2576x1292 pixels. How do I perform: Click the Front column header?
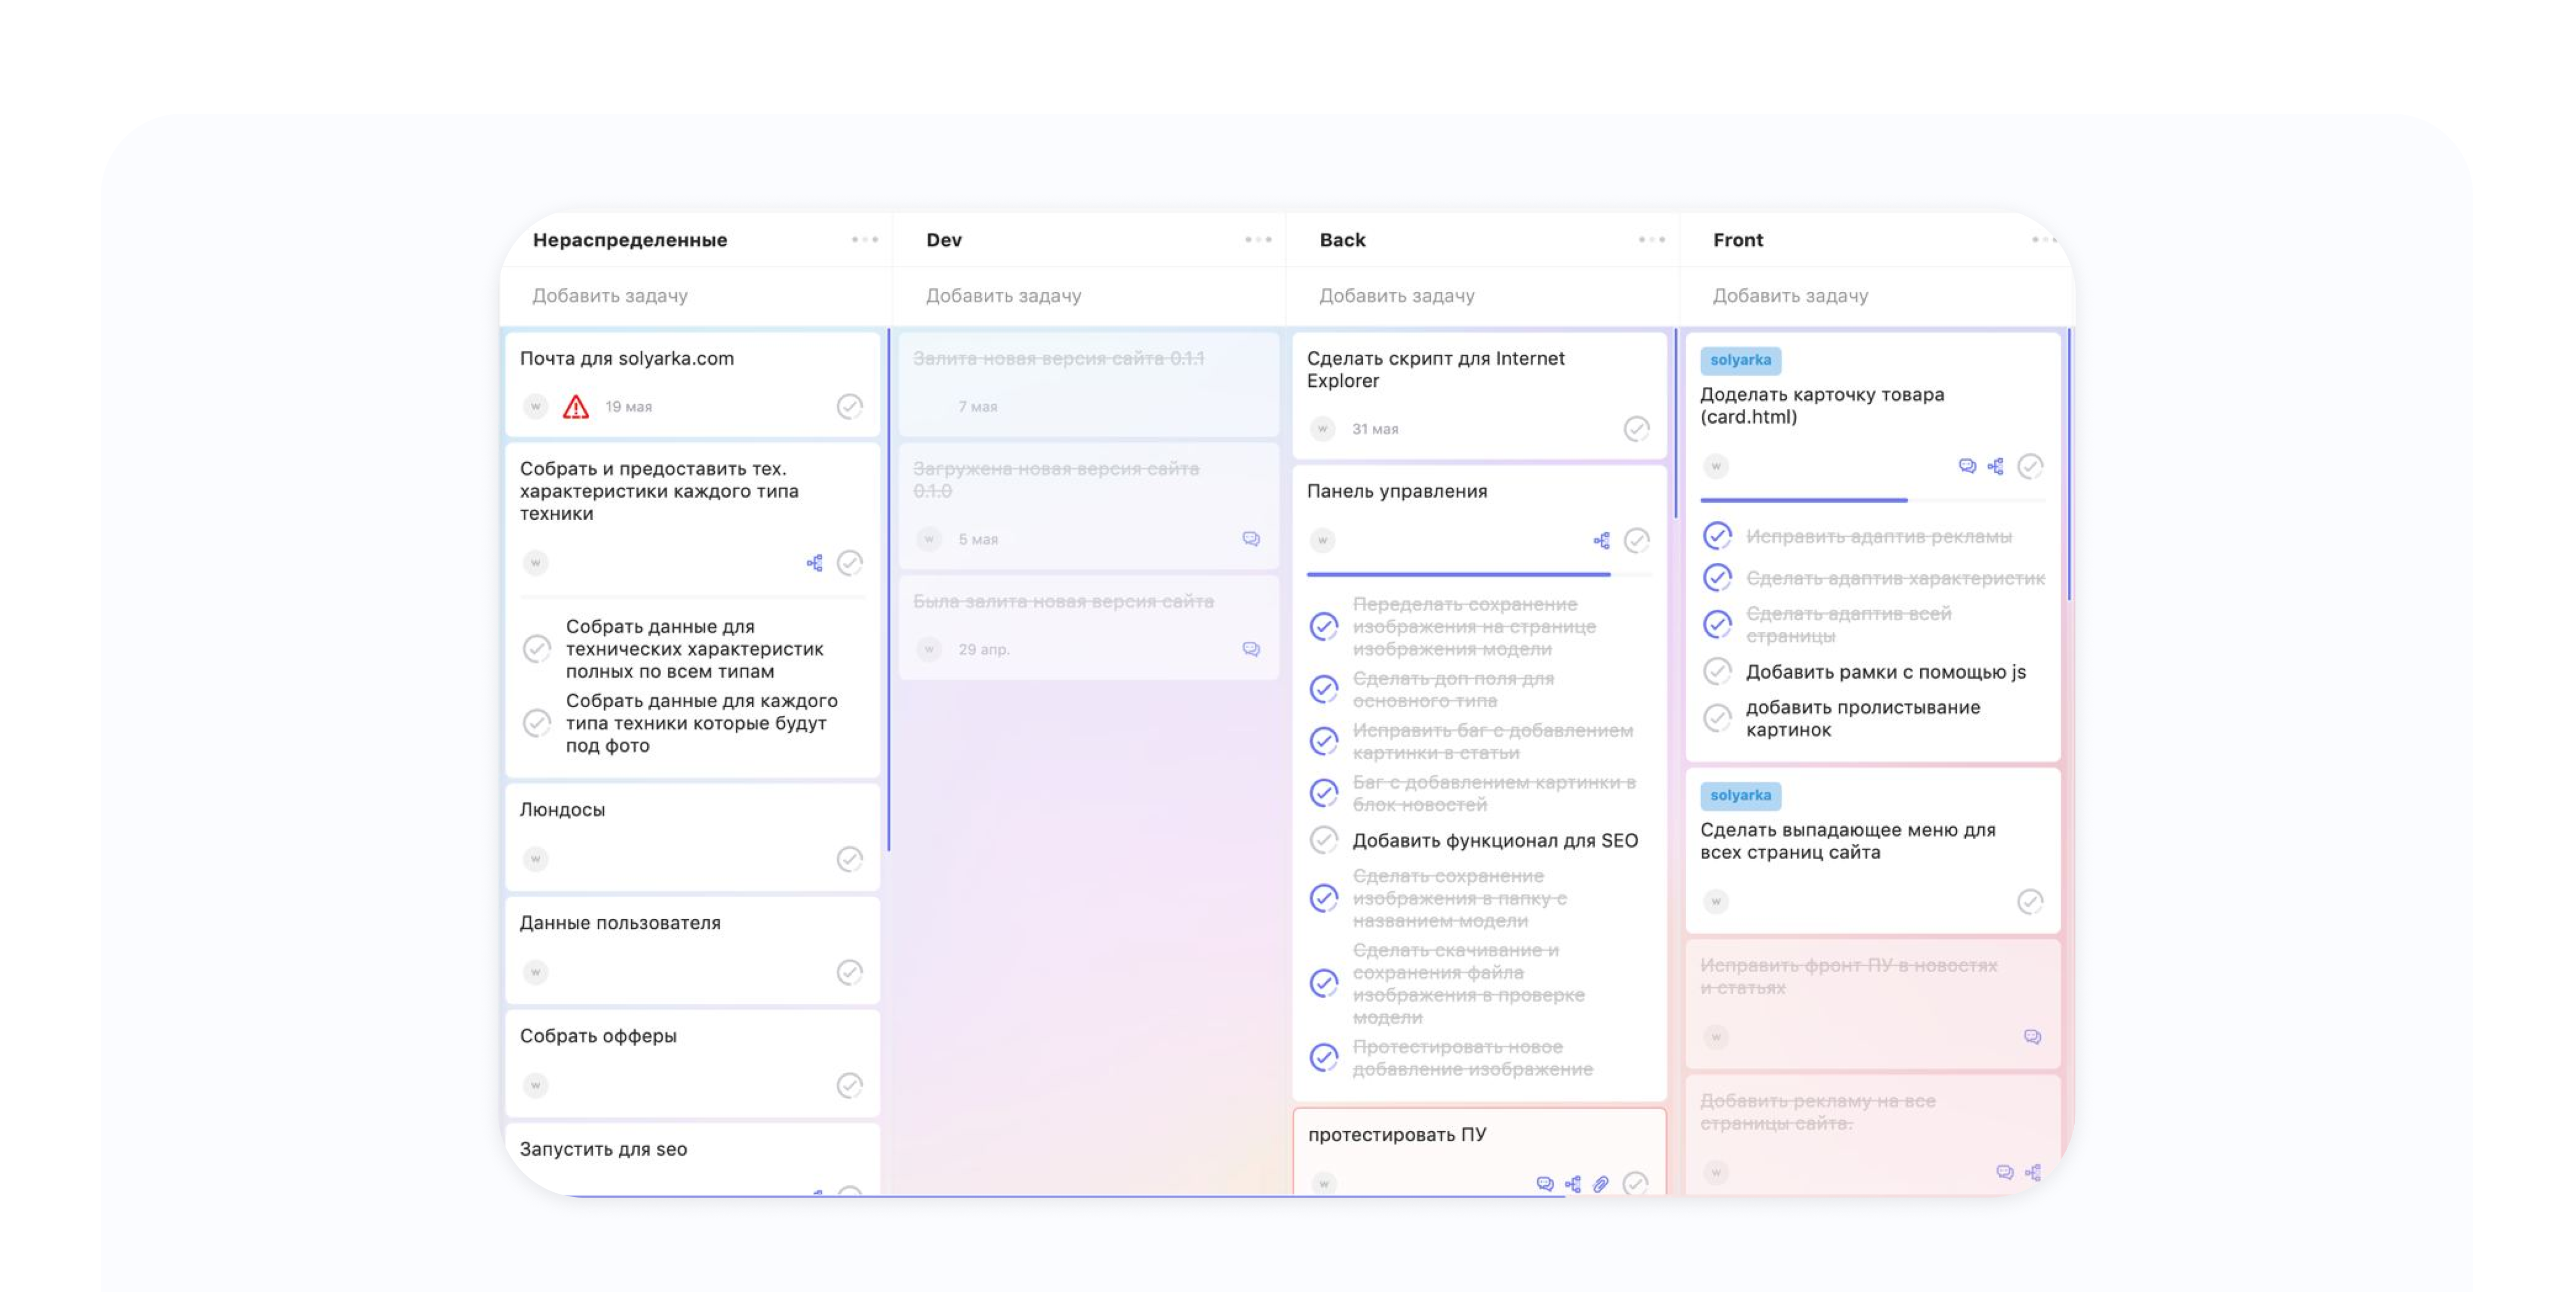click(1738, 240)
